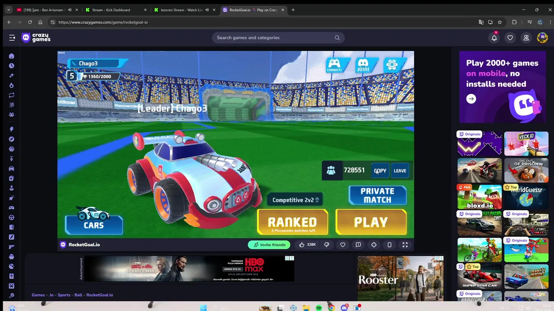Open Recently played clock icon in sidebar
The width and height of the screenshot is (554, 311).
pyautogui.click(x=12, y=66)
